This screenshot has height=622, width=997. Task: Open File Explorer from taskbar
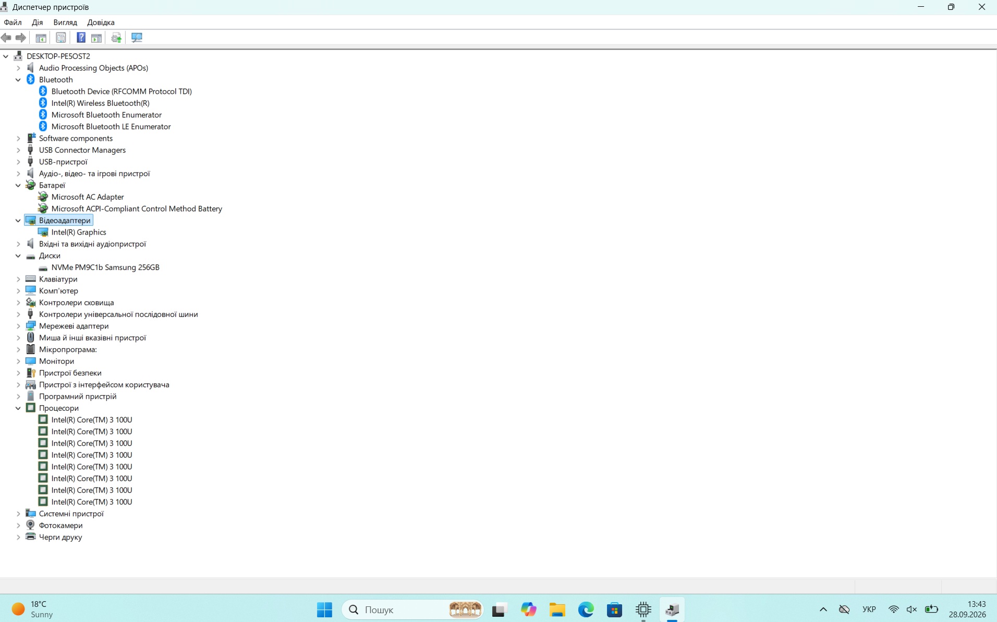(557, 609)
